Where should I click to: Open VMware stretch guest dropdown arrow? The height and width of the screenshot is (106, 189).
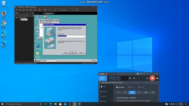click(79, 10)
